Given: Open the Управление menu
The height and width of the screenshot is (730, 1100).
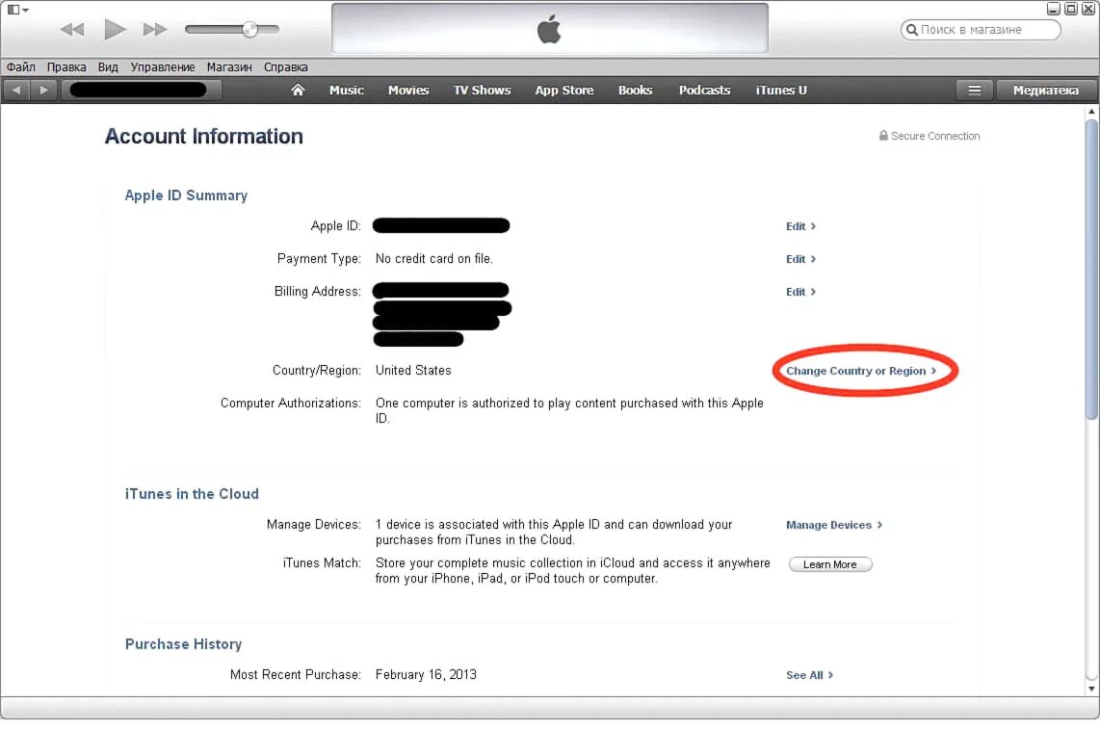Looking at the screenshot, I should [163, 67].
